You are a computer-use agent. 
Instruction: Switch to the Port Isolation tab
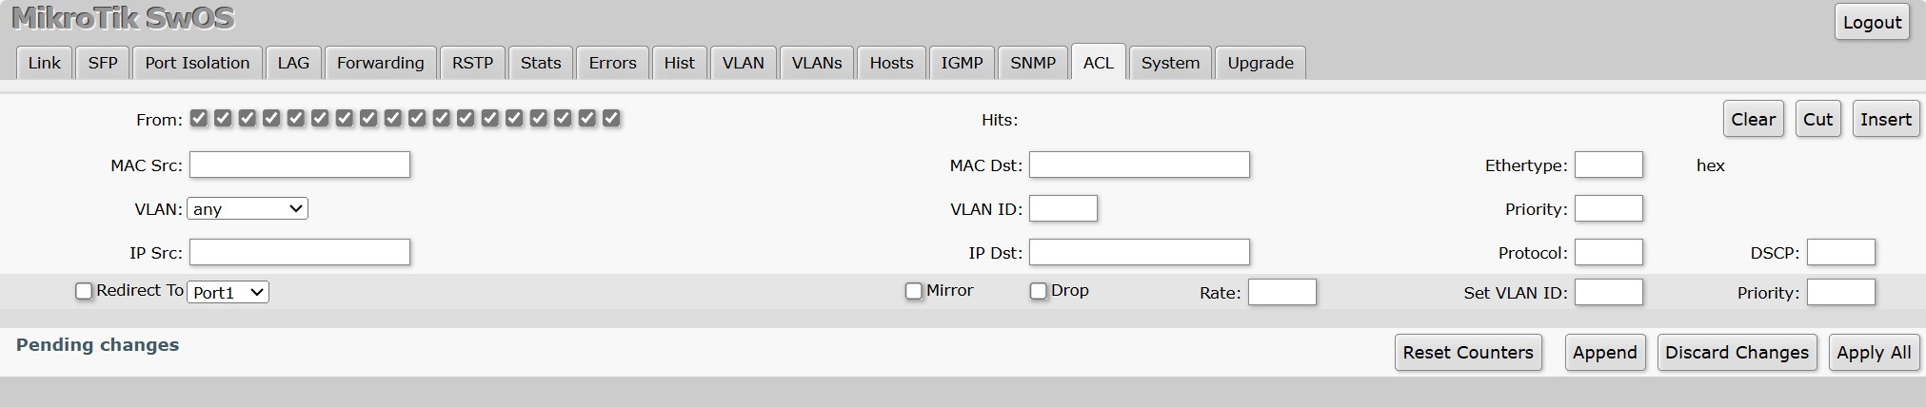[x=197, y=63]
